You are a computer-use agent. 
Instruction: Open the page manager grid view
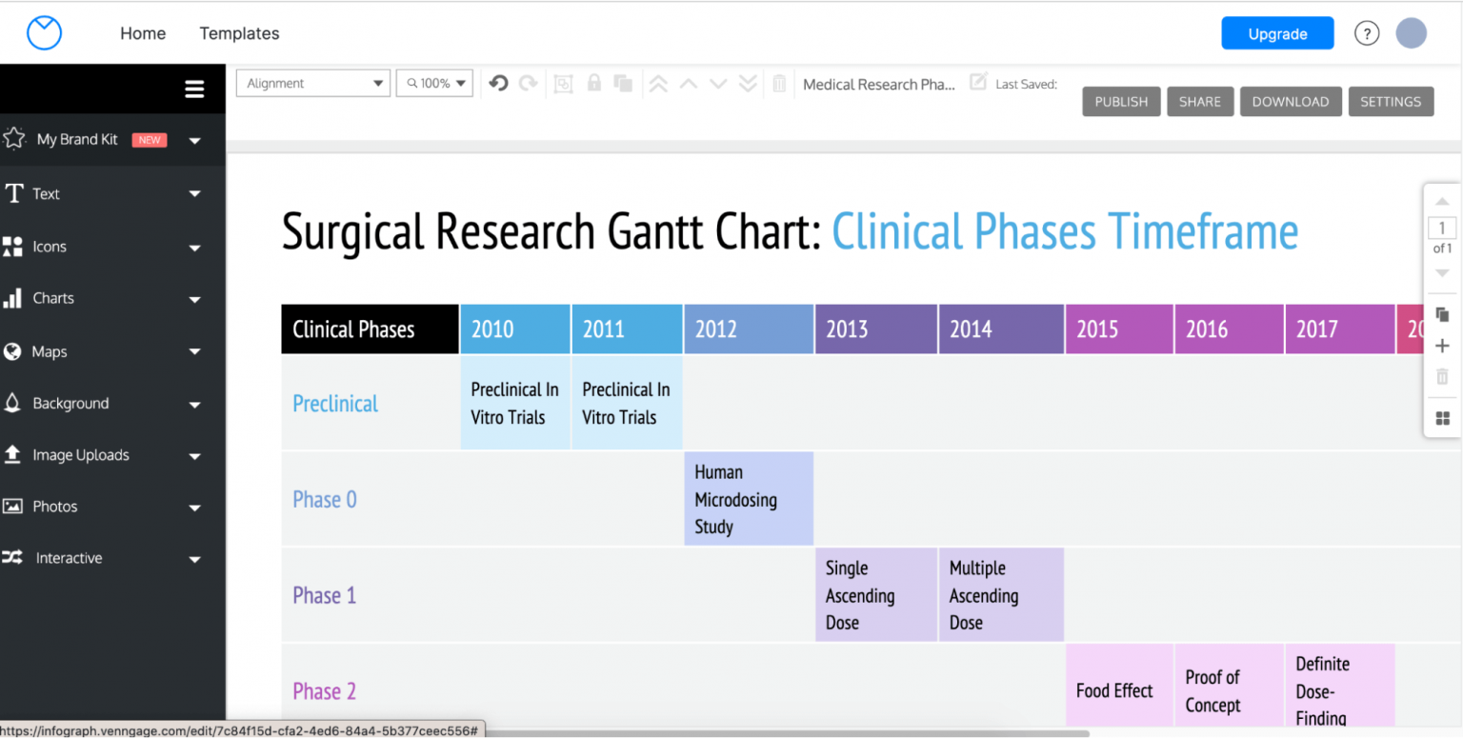coord(1442,418)
